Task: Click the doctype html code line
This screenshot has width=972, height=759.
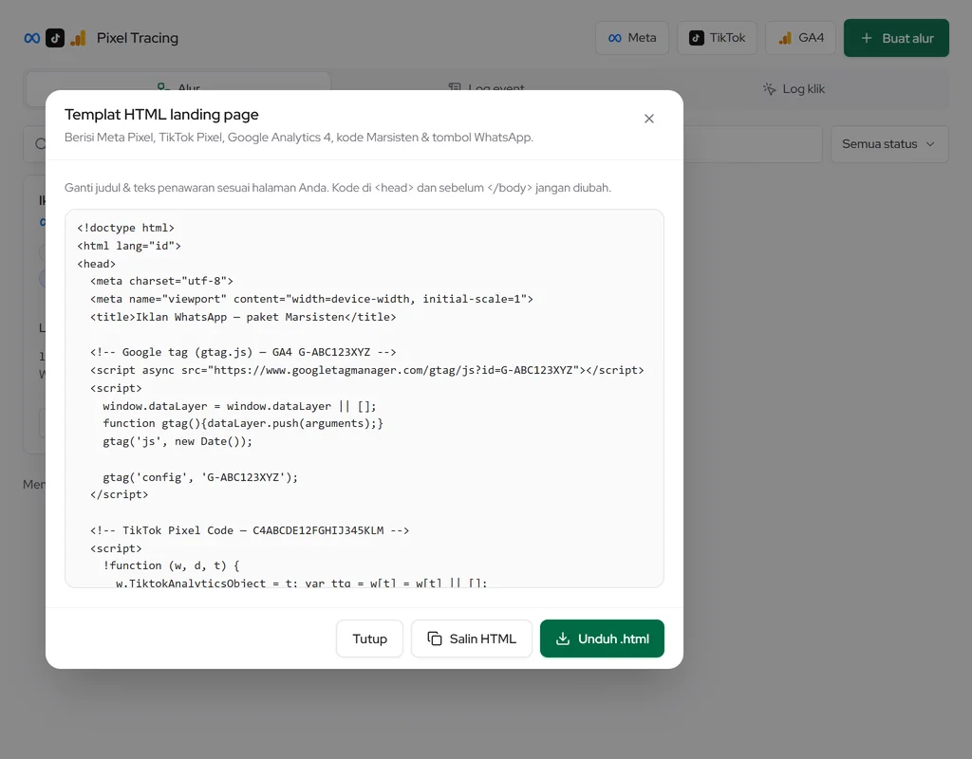Action: pos(126,228)
